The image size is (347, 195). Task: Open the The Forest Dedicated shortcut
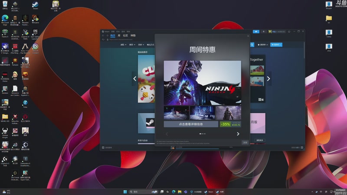click(15, 175)
